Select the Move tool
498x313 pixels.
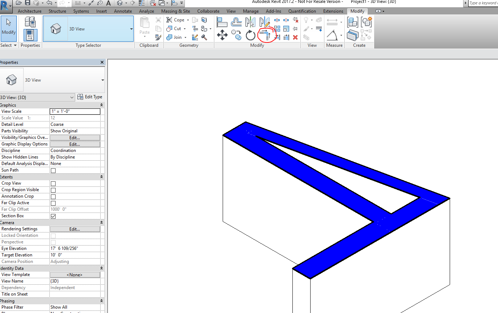click(222, 35)
